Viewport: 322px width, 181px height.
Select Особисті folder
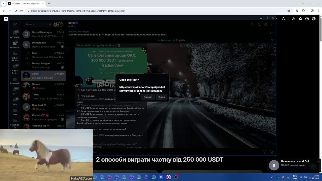(x=15, y=44)
